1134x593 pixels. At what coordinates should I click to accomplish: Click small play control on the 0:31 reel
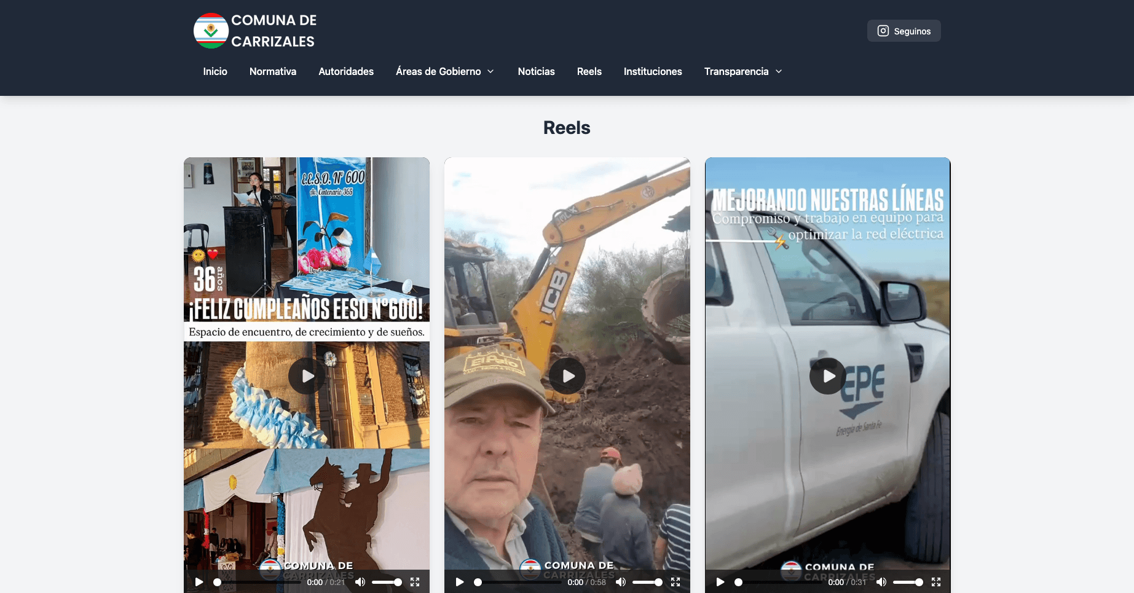pos(720,582)
